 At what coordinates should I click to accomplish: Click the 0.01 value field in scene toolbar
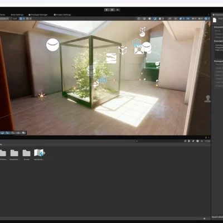(x=15, y=18)
